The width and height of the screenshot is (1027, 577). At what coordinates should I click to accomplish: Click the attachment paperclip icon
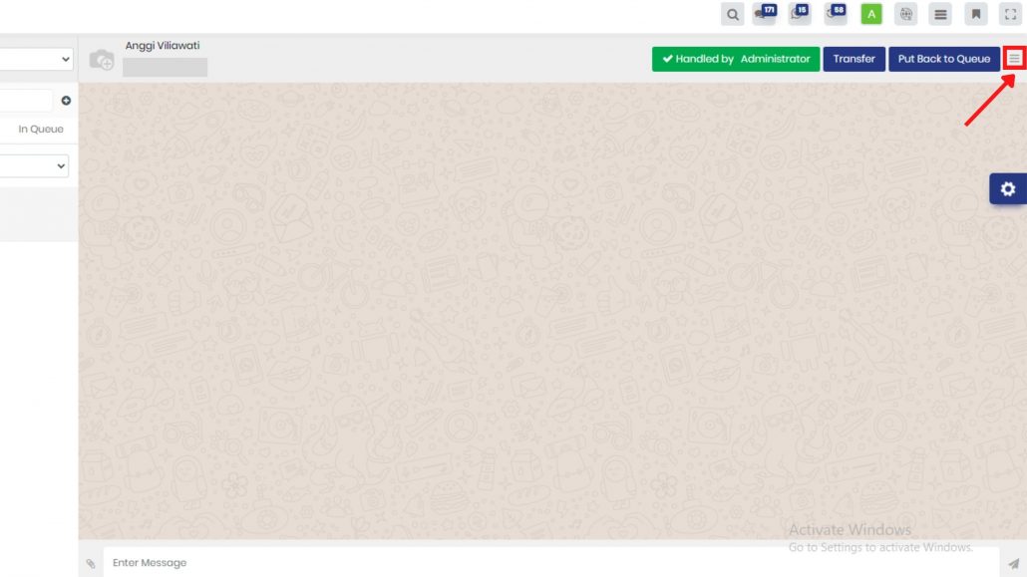(91, 563)
